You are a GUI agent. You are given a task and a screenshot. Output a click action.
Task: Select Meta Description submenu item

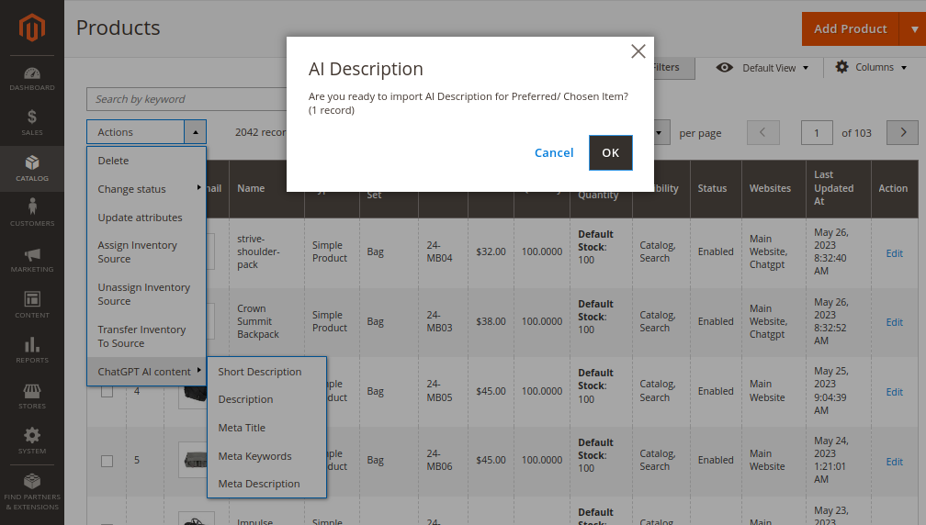click(267, 484)
